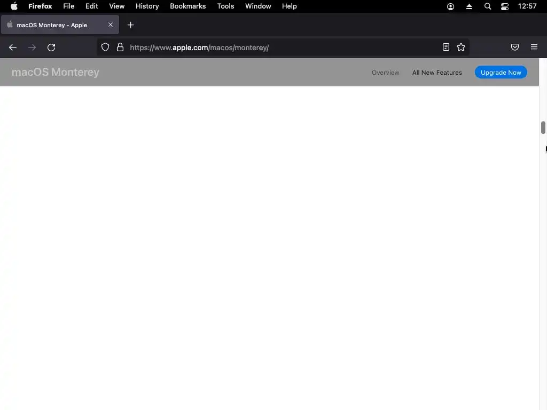
Task: Click the Upgrade Now button
Action: pos(501,72)
